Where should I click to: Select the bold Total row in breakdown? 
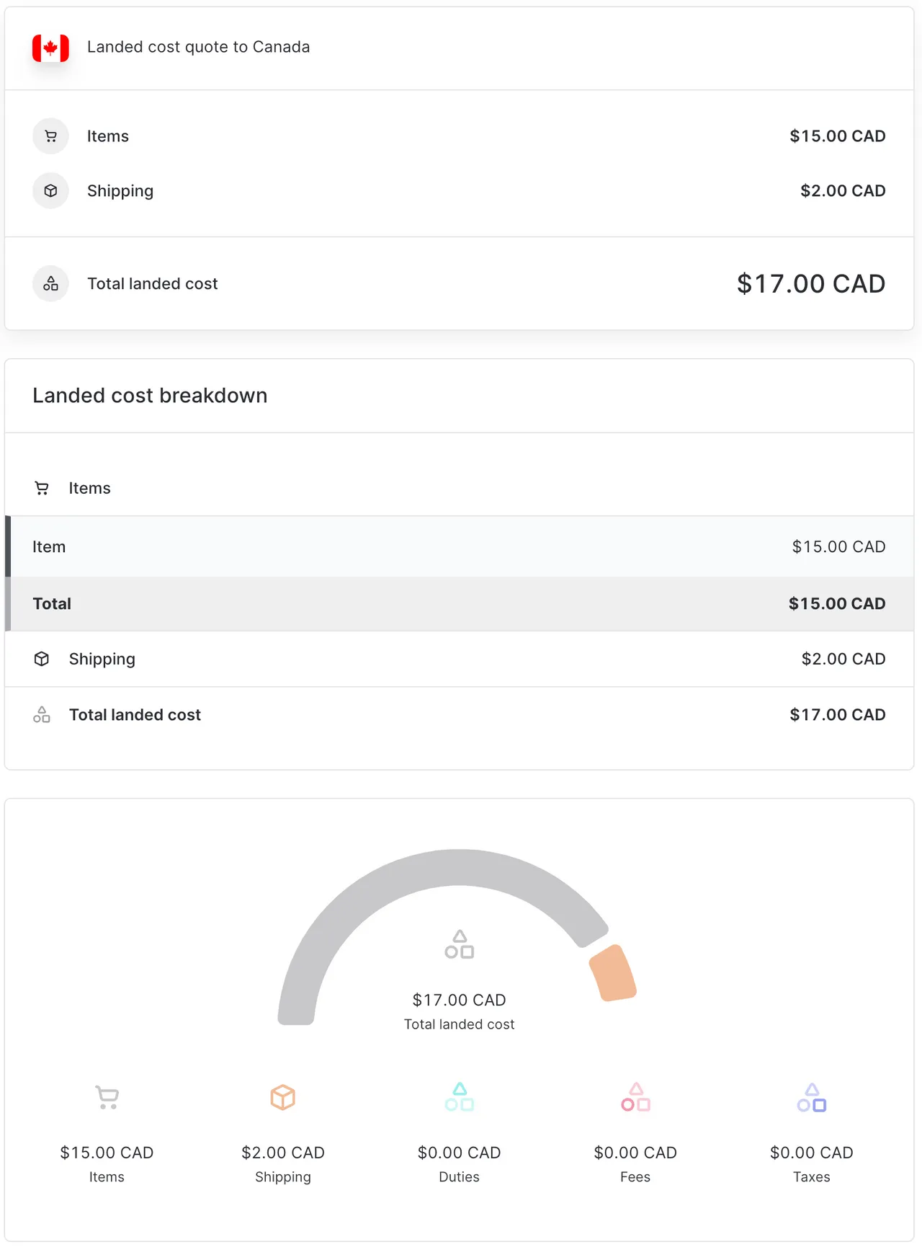coord(459,604)
